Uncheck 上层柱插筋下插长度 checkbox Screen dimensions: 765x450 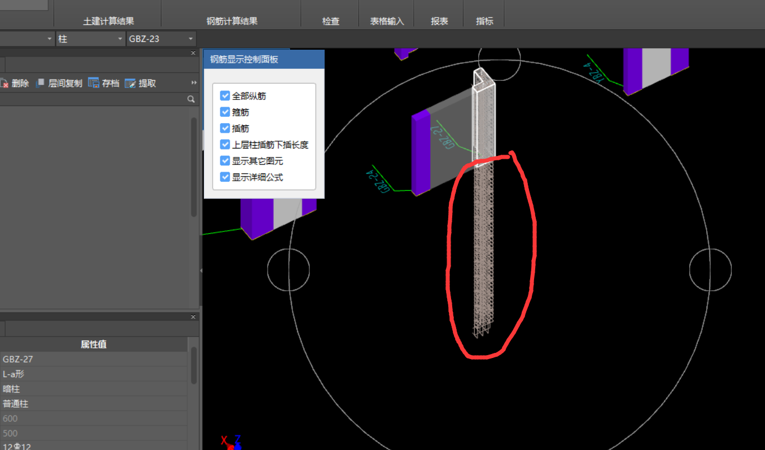225,145
